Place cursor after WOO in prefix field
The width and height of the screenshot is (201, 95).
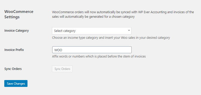tap(63, 50)
